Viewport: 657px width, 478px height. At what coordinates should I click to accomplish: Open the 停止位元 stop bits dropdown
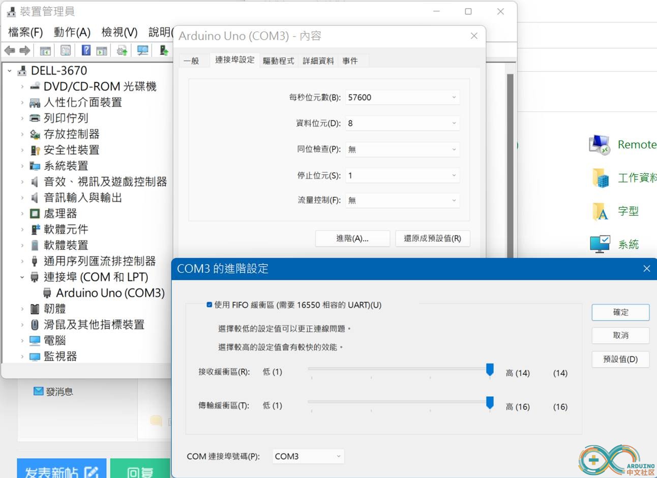tap(403, 175)
